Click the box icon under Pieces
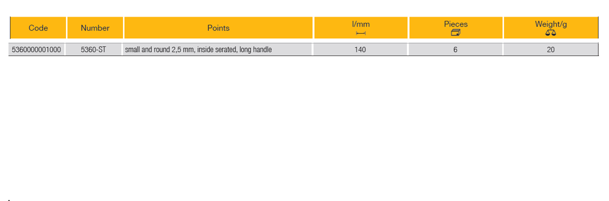Image resolution: width=609 pixels, height=201 pixels. (456, 33)
